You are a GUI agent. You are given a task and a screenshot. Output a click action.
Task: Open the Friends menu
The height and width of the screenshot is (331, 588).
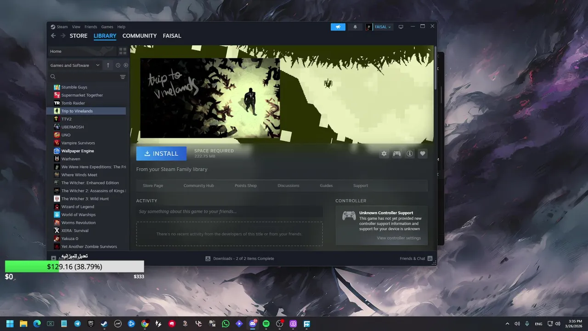pyautogui.click(x=91, y=27)
